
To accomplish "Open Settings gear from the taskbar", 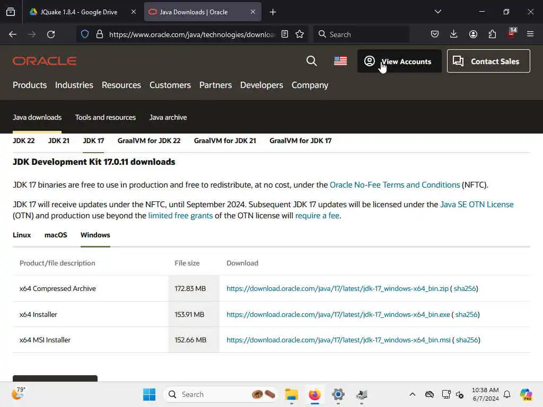I will [338, 394].
